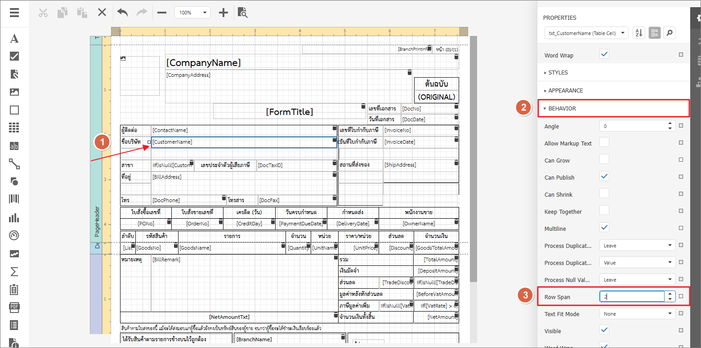Select the sigma toolbox control
This screenshot has width=701, height=348.
pos(14,272)
